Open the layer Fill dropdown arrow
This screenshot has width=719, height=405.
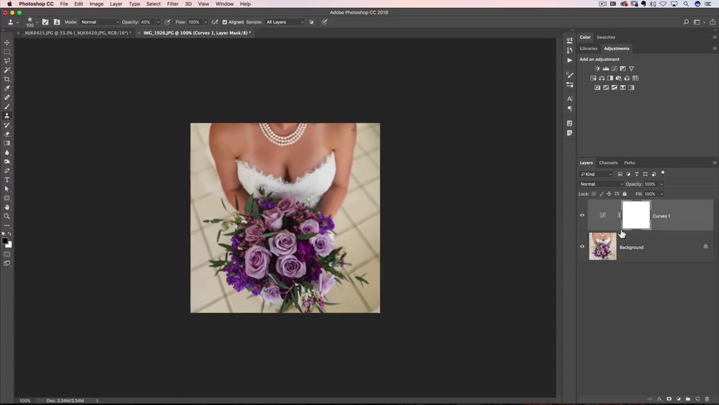tap(661, 194)
